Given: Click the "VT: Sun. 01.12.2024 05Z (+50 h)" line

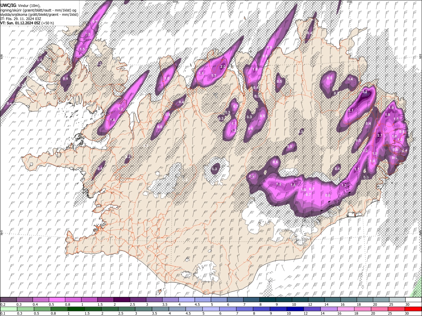Looking at the screenshot, I should point(27,23).
